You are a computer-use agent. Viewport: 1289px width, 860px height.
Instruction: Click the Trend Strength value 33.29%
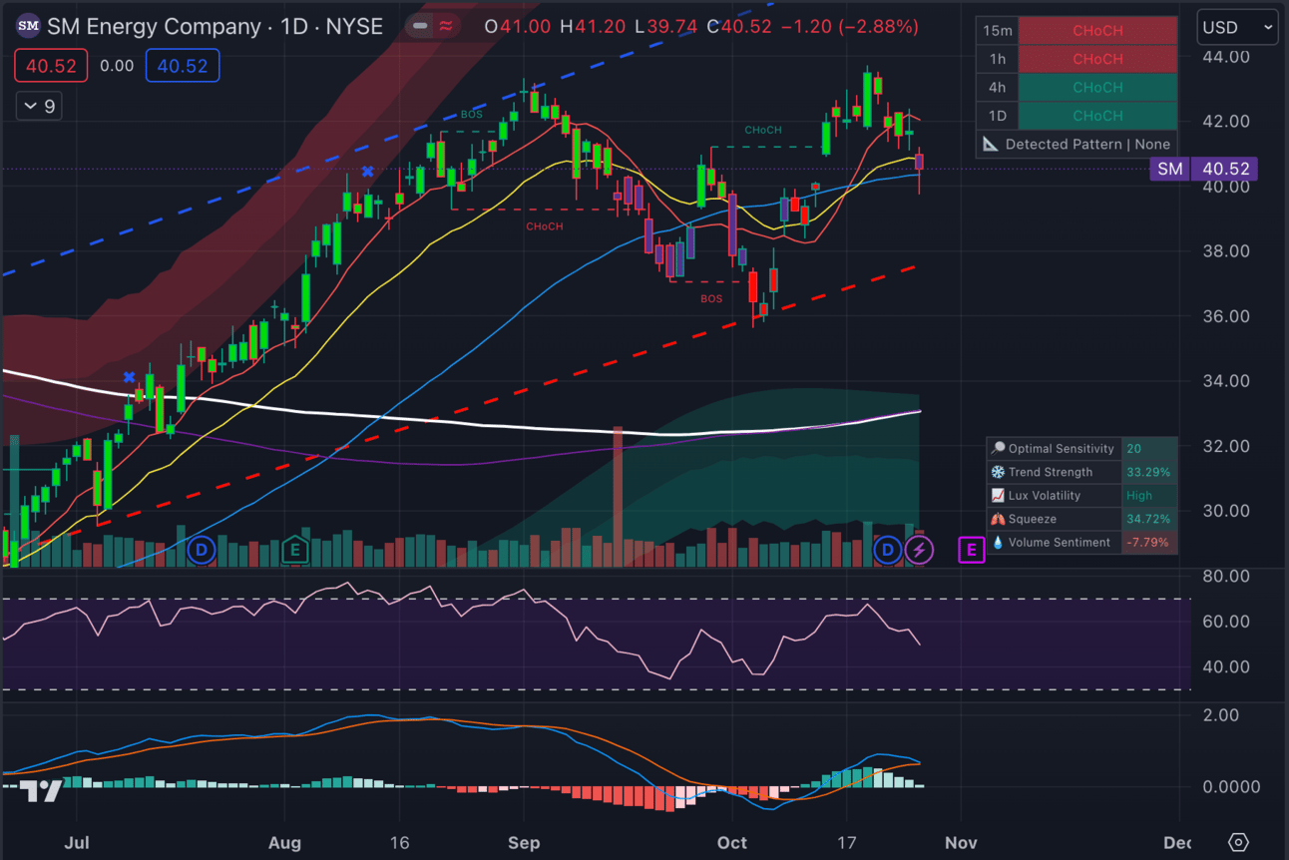1149,472
